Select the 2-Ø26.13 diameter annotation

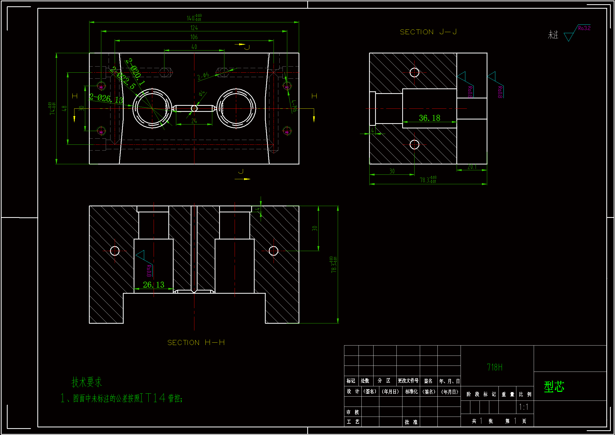pyautogui.click(x=106, y=98)
